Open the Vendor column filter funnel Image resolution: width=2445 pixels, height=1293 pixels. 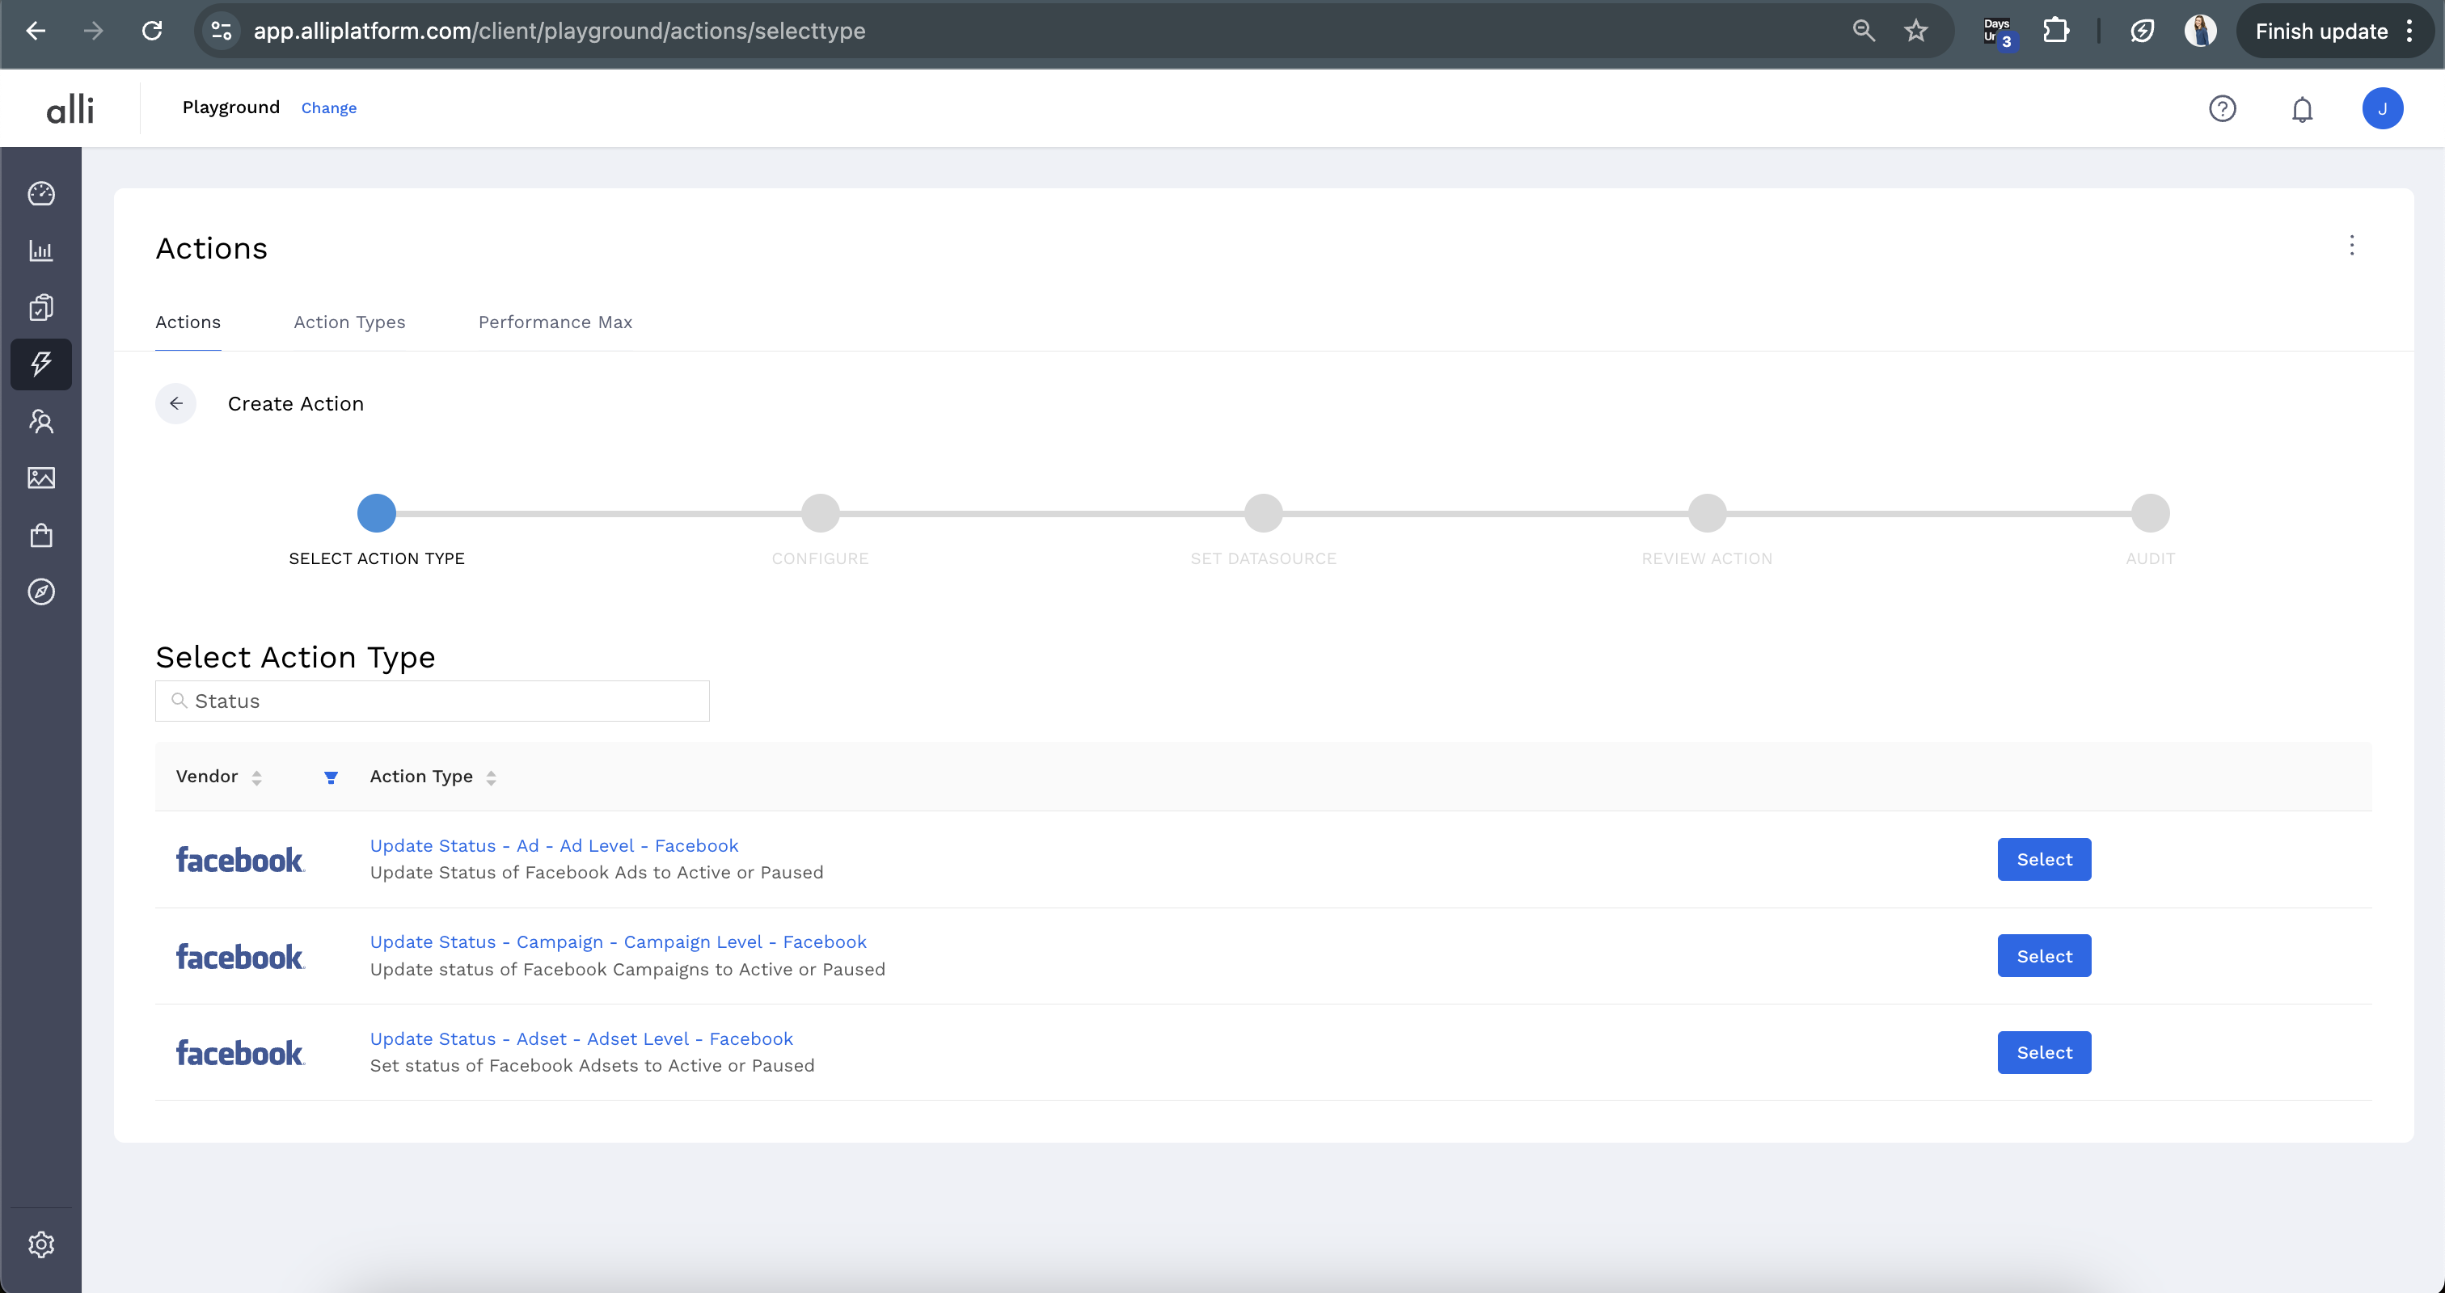point(331,778)
